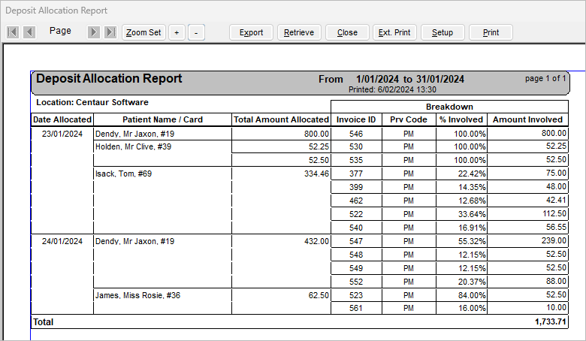Click the Breakdown group header
Screen dimensions: 586x341
pyautogui.click(x=449, y=107)
